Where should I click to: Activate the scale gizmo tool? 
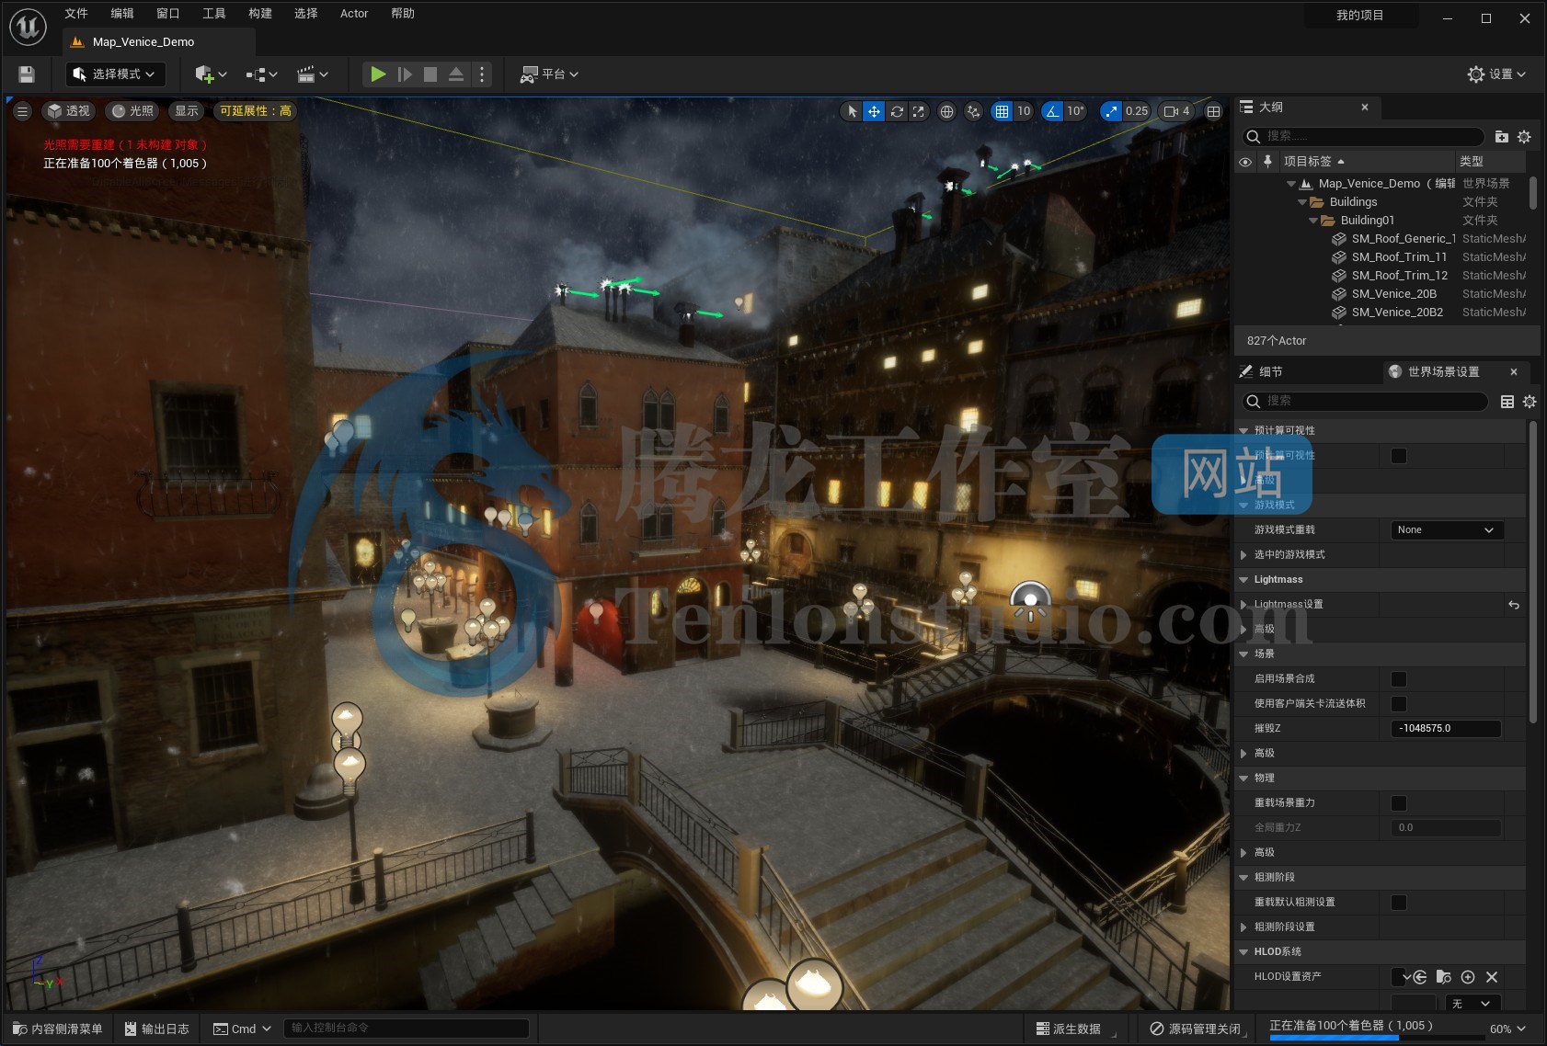[x=919, y=111]
